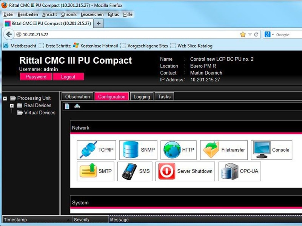302x226 pixels.
Task: Open the Bearbeiten menu
Action: point(28,14)
